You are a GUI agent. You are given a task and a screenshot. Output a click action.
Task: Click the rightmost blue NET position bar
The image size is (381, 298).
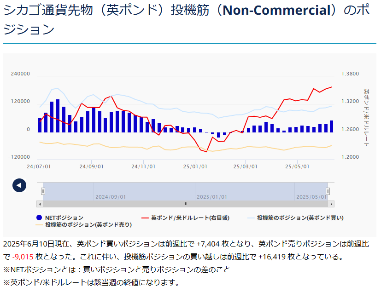pyautogui.click(x=331, y=126)
